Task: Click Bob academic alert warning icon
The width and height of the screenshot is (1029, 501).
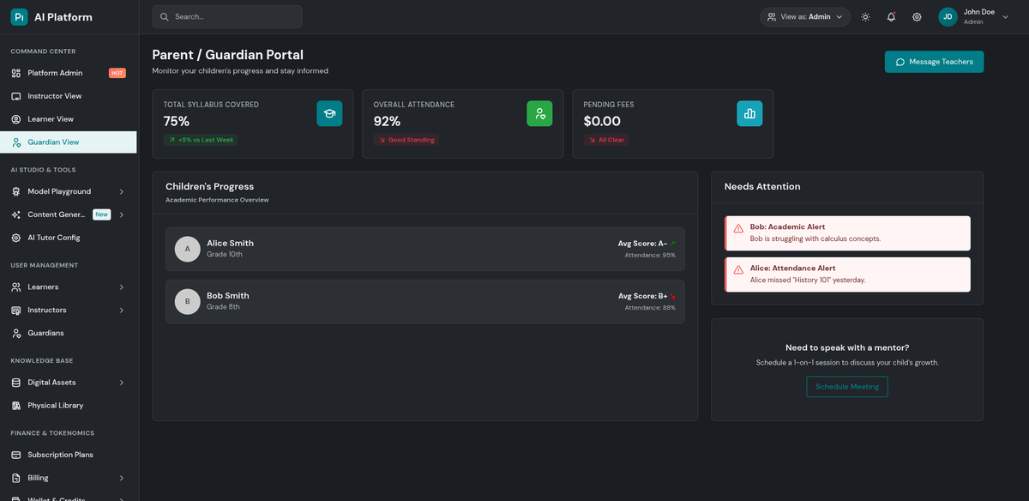Action: click(x=738, y=228)
